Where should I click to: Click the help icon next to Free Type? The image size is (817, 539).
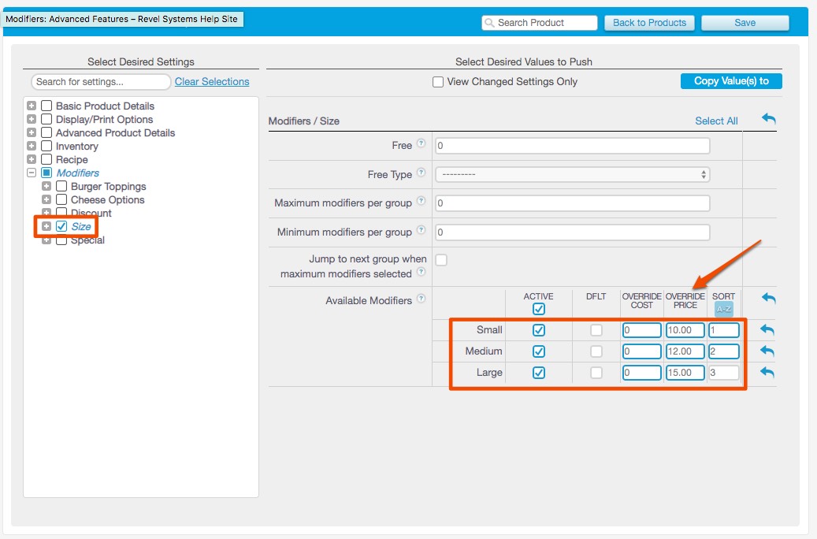(421, 173)
